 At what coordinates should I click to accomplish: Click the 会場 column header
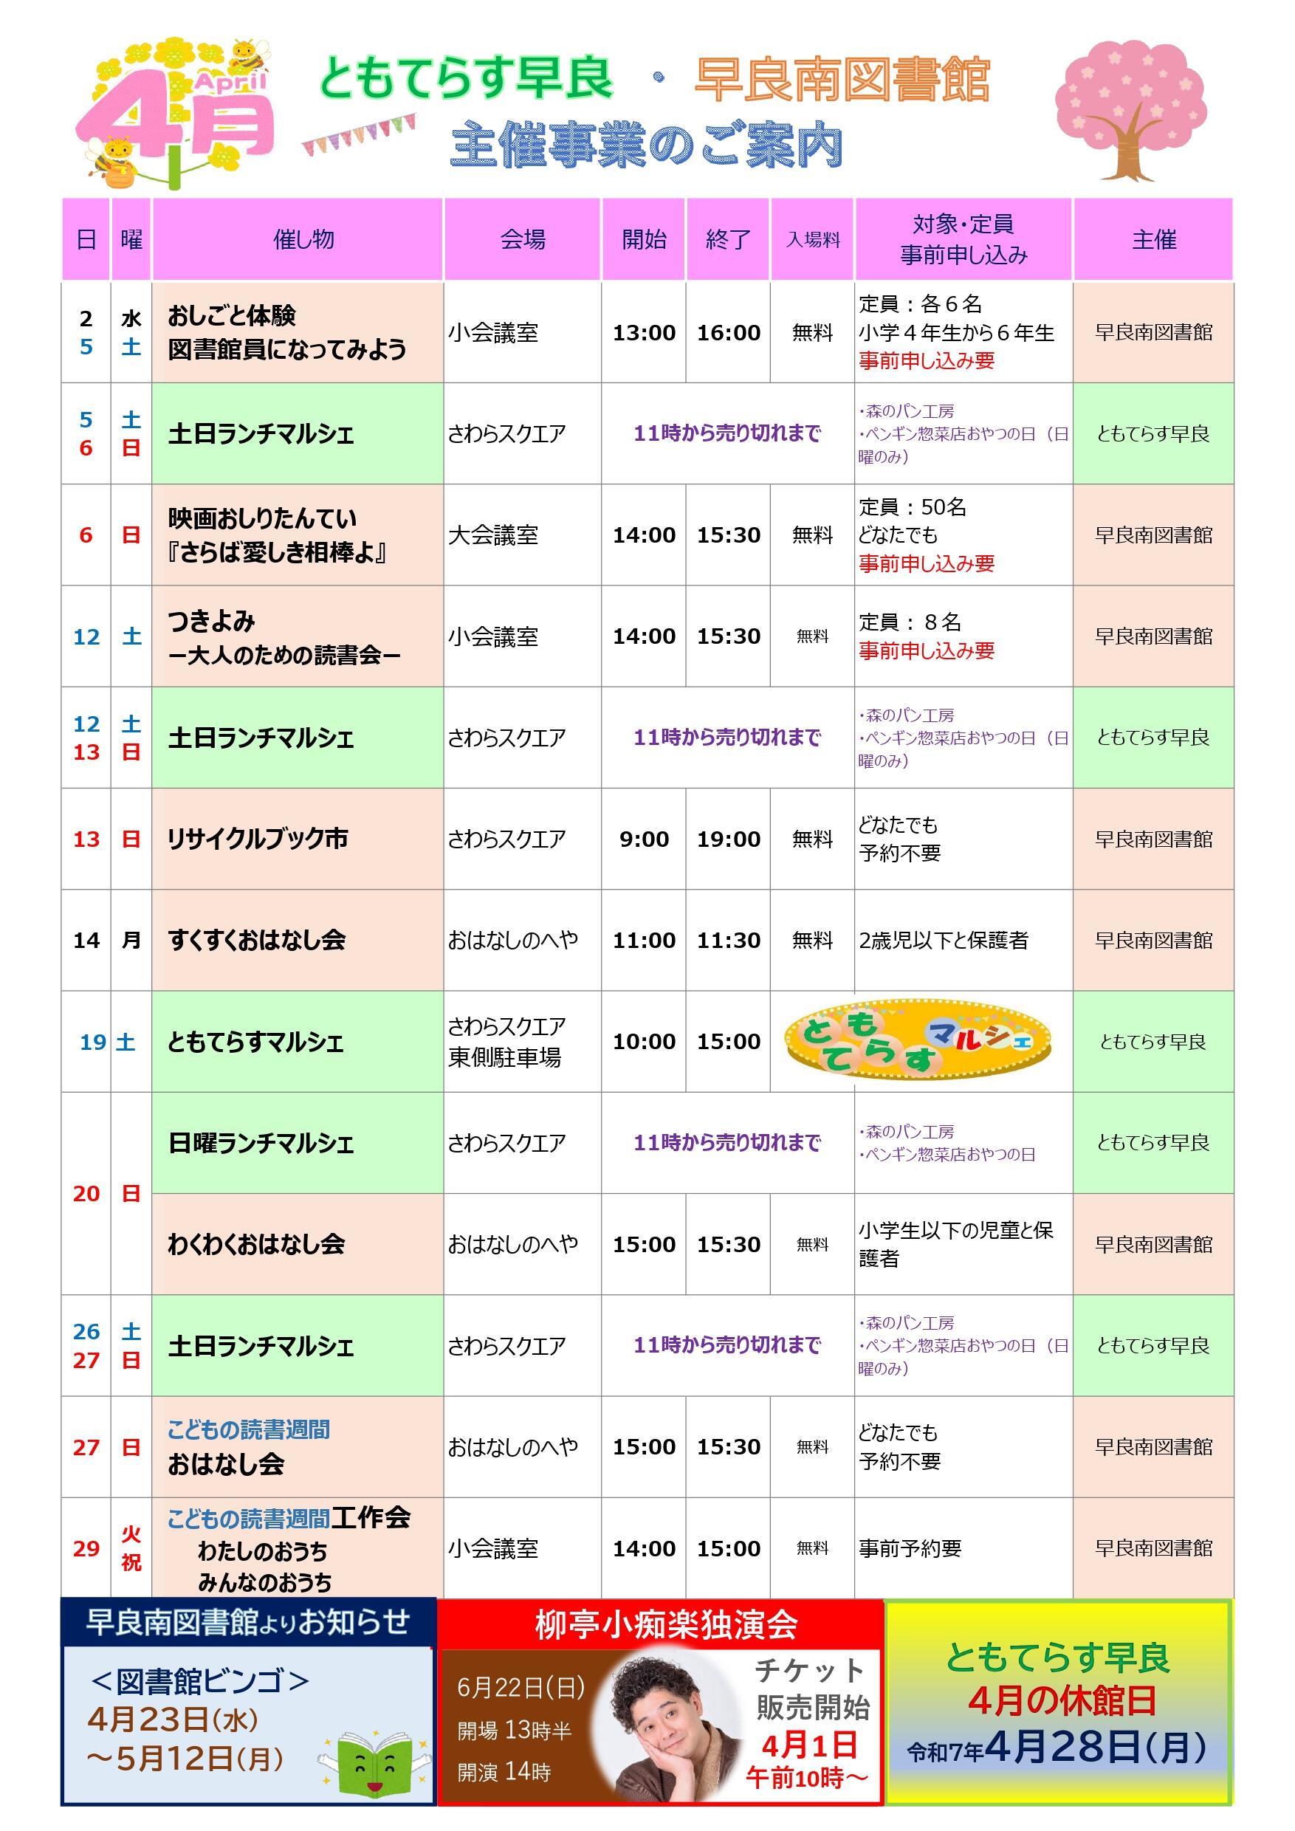[x=523, y=239]
